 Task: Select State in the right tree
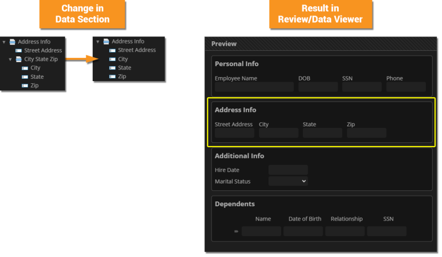[x=125, y=68]
